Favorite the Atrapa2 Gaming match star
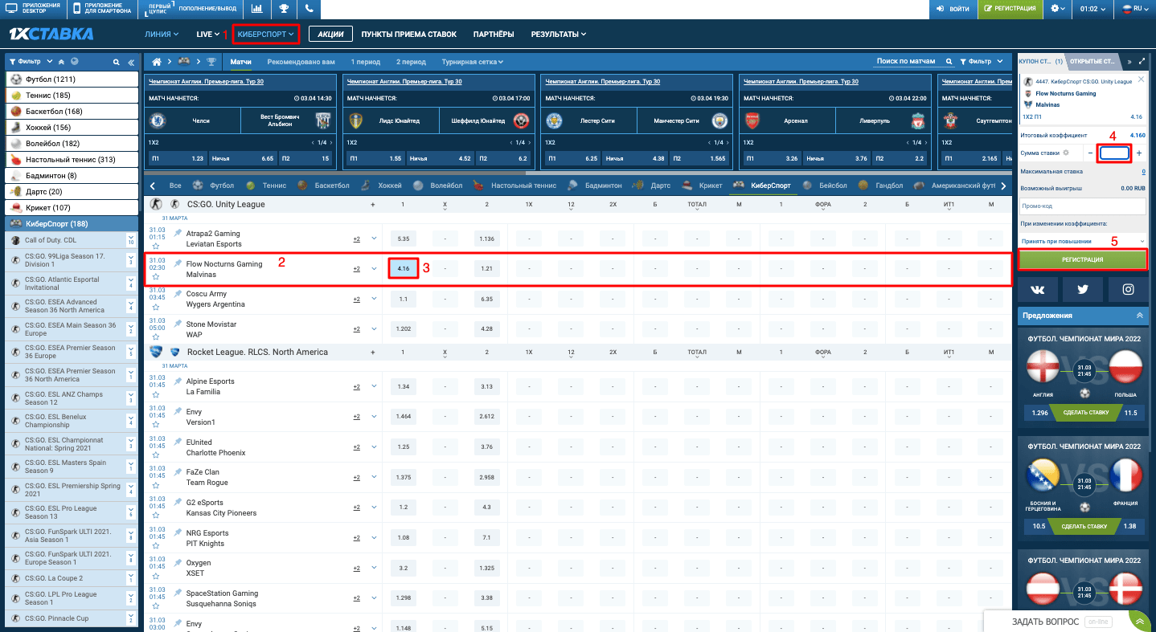 [x=155, y=247]
